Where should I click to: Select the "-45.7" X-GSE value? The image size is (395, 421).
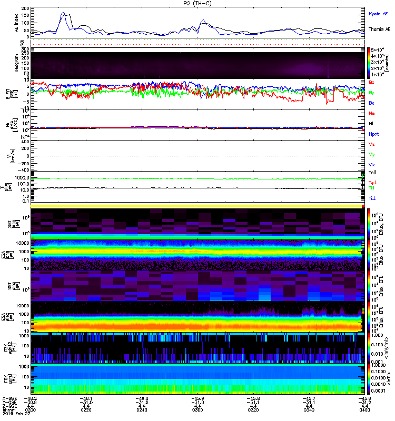click(x=309, y=398)
